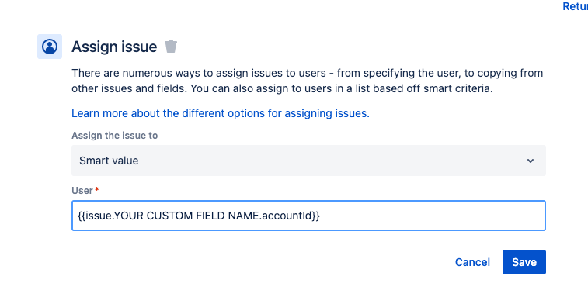
Task: Click the 'Assign the issue to' label
Action: 115,136
